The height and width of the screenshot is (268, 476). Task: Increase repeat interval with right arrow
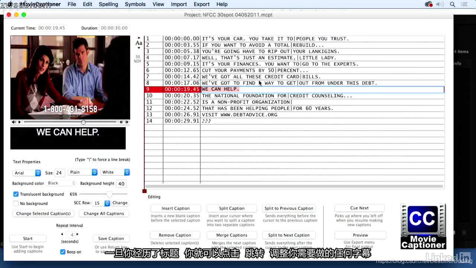(77, 234)
